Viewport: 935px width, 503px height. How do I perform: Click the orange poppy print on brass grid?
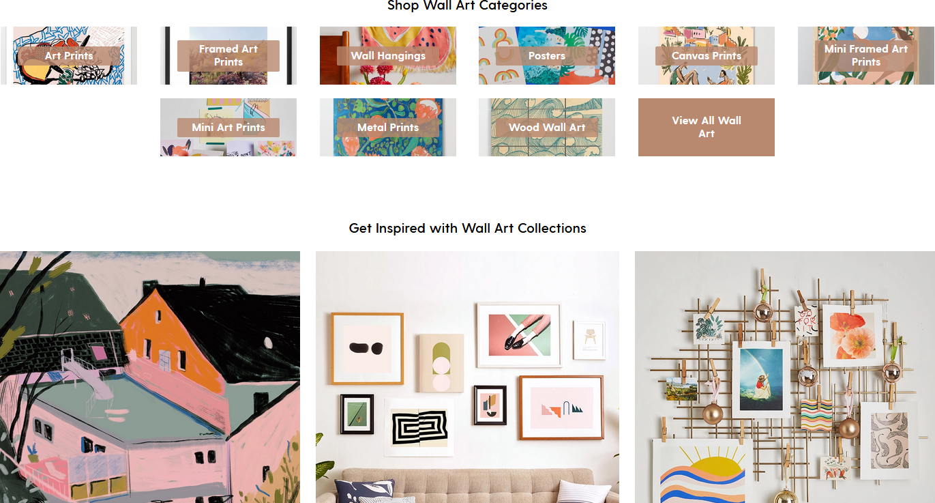(x=849, y=336)
